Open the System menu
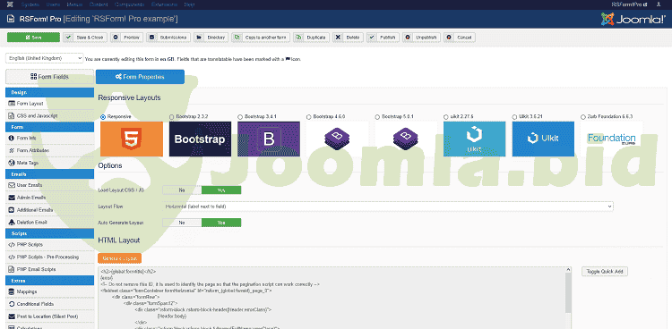 pos(30,4)
